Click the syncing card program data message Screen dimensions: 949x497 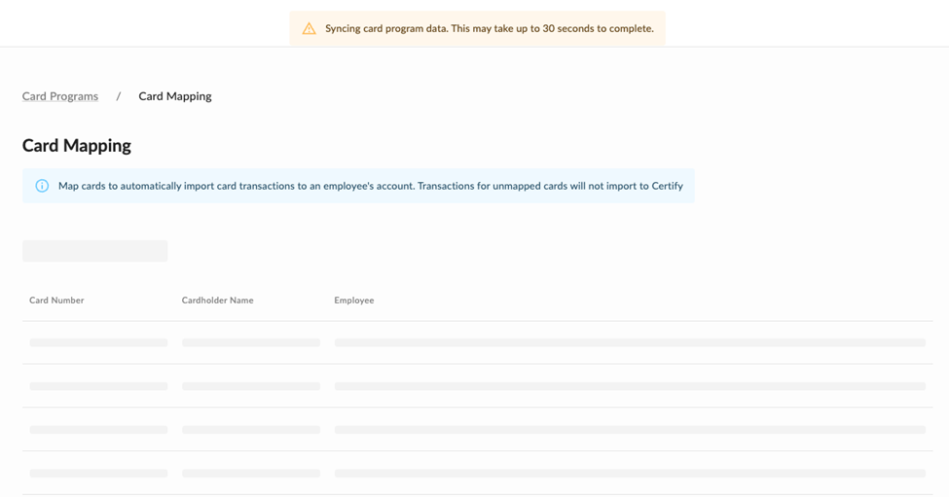pyautogui.click(x=489, y=29)
